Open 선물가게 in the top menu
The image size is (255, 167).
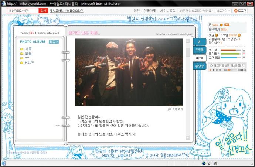149,11
